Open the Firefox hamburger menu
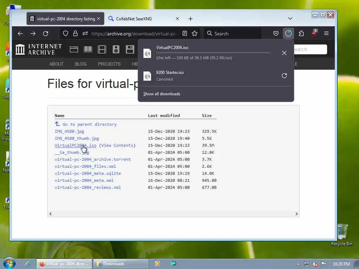Viewport: 359px width, 269px height. click(326, 34)
